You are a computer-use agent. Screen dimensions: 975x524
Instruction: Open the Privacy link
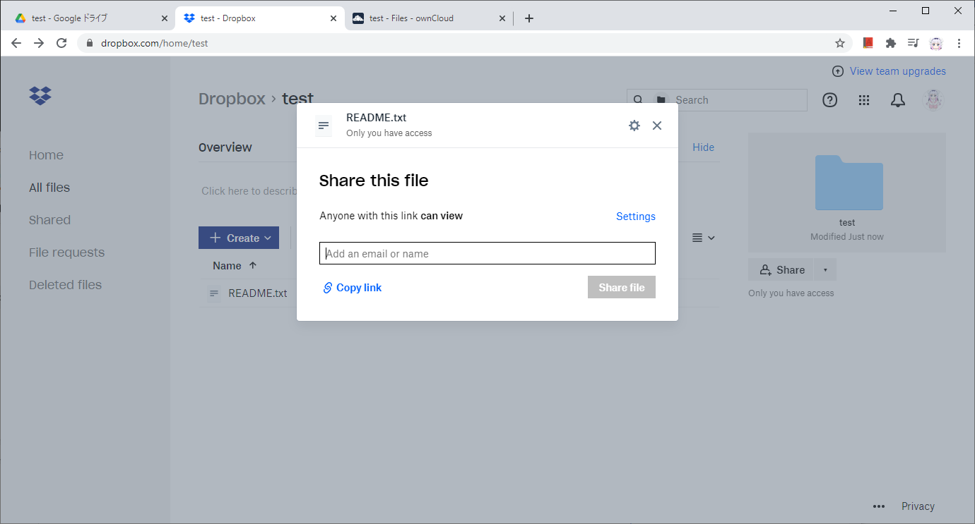918,506
